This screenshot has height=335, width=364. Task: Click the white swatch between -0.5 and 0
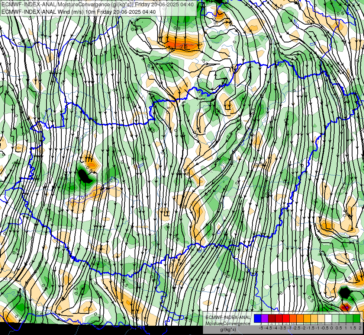pyautogui.click(x=328, y=318)
